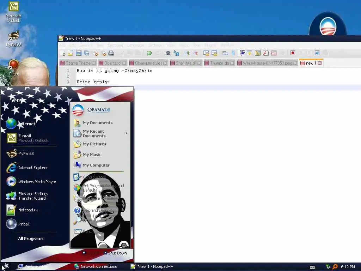Screen dimensions: 361x271
Task: Click the Zoom In toolbar icon
Action: click(x=188, y=53)
